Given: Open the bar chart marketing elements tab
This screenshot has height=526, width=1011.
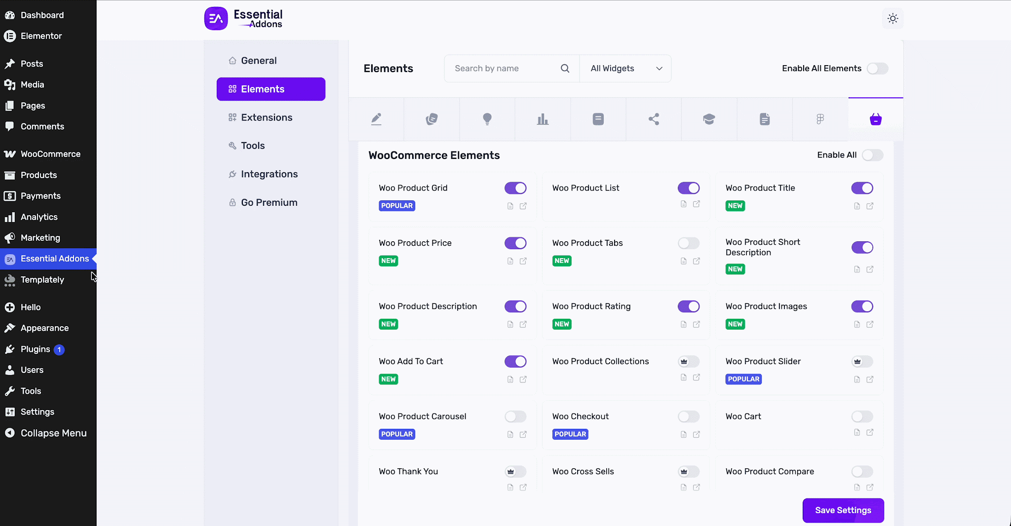Looking at the screenshot, I should tap(543, 119).
